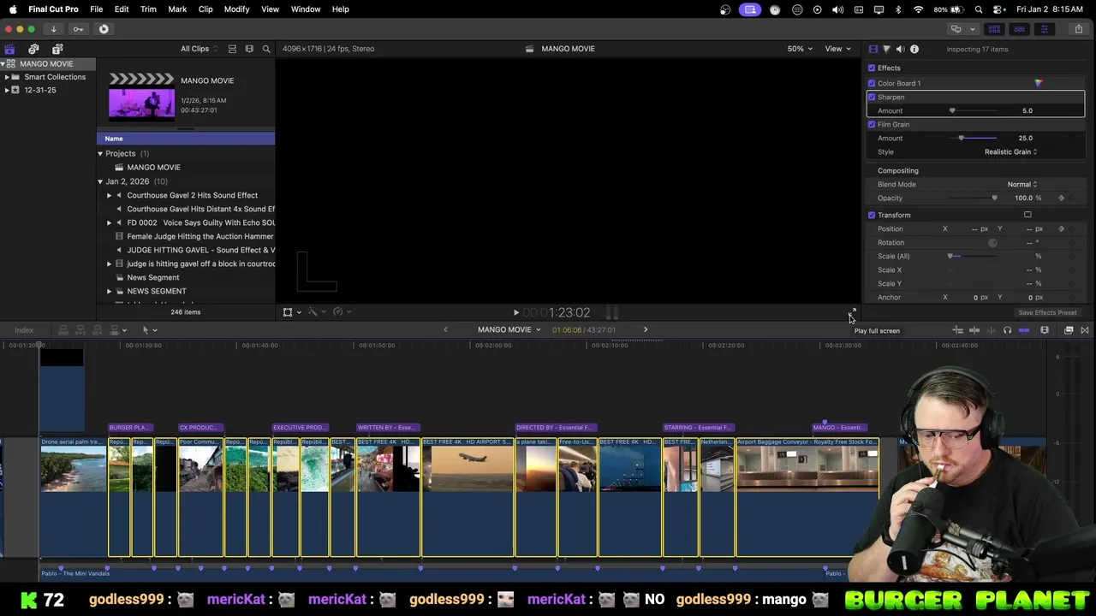The image size is (1096, 616).
Task: Uncheck Color Board 1 effect
Action: [872, 83]
